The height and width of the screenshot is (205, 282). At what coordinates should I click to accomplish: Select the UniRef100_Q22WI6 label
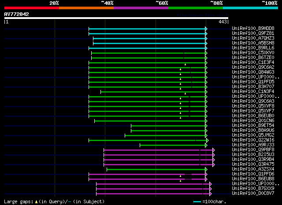[x=253, y=140]
